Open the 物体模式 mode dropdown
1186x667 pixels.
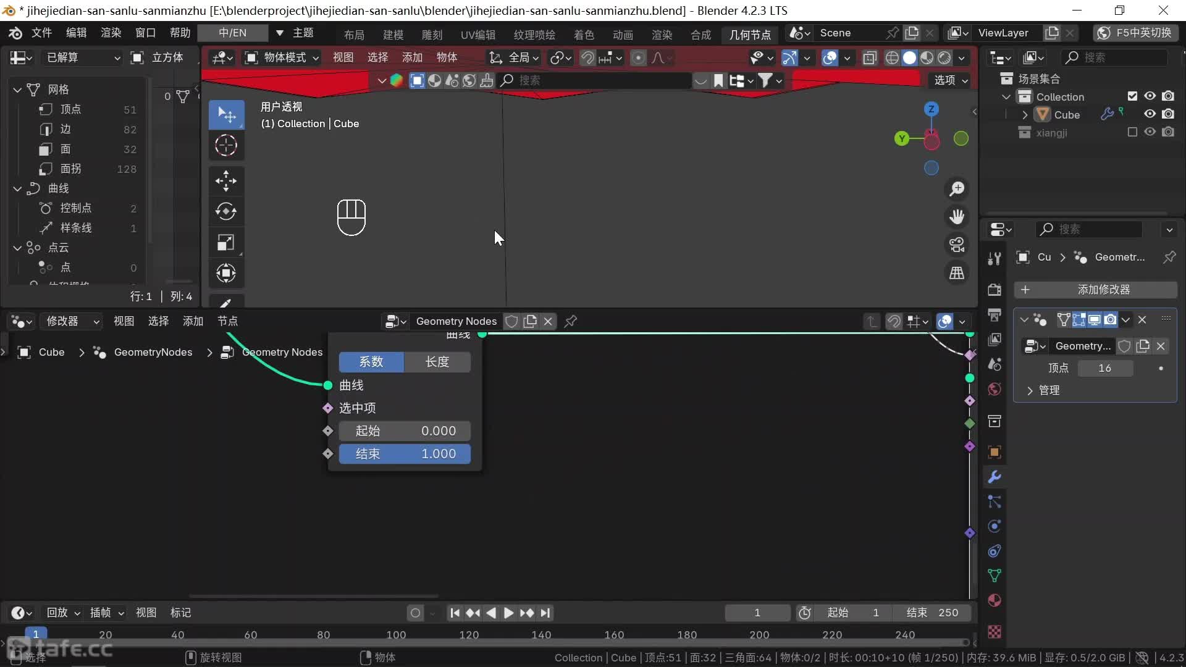point(282,57)
